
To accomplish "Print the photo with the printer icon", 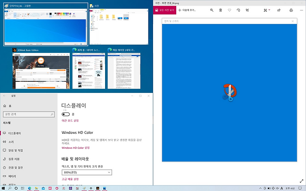I will coord(291,10).
